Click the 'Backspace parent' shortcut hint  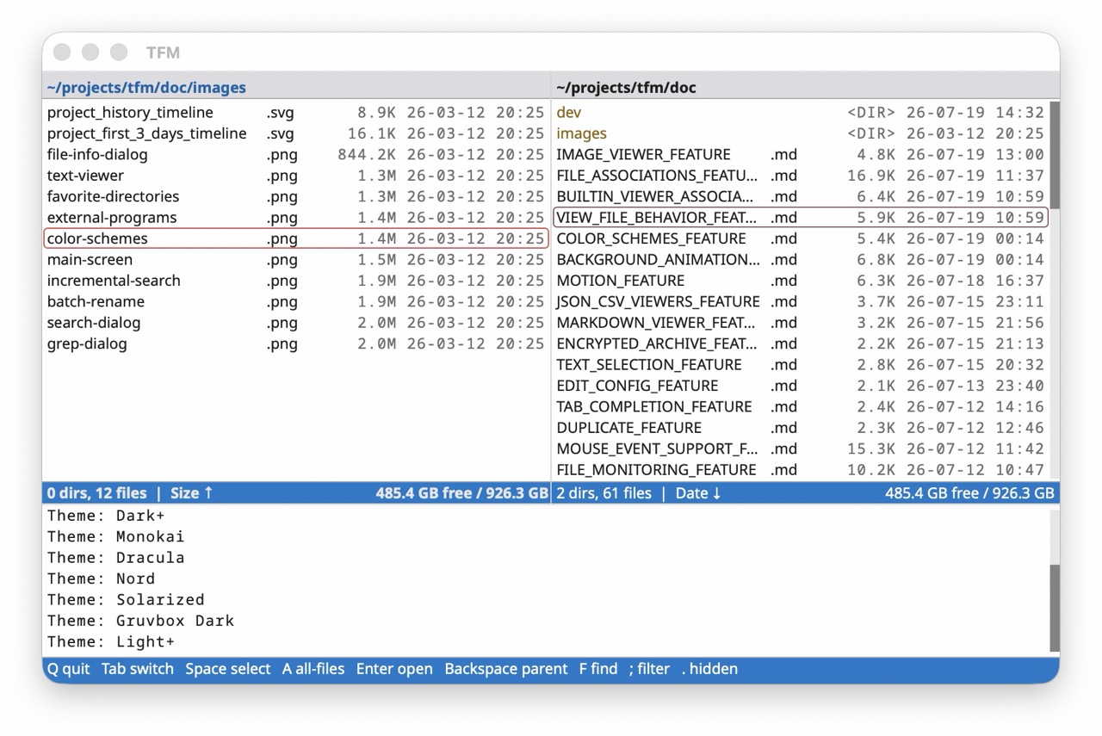point(506,669)
